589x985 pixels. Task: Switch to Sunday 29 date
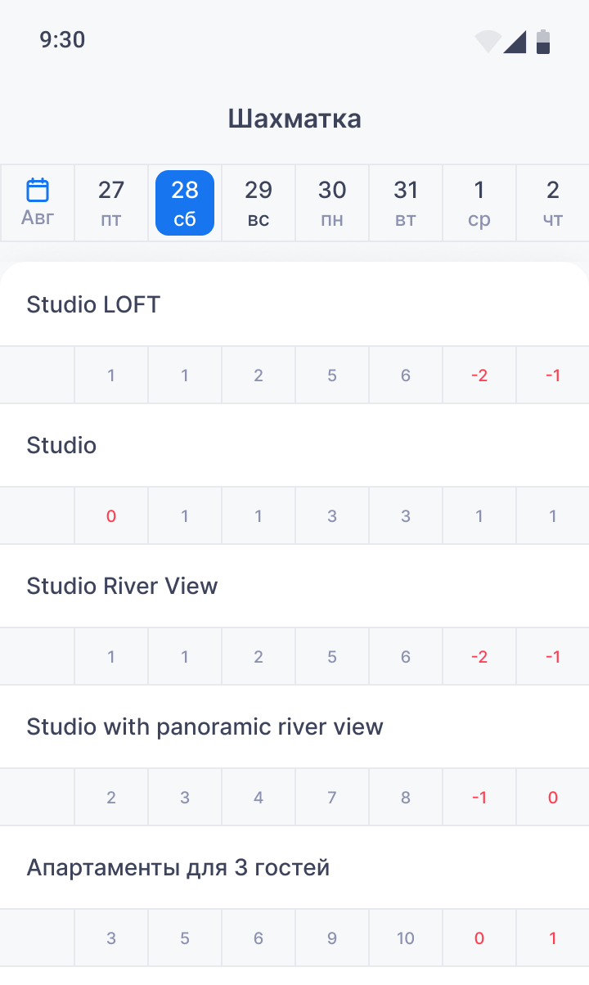pos(259,202)
